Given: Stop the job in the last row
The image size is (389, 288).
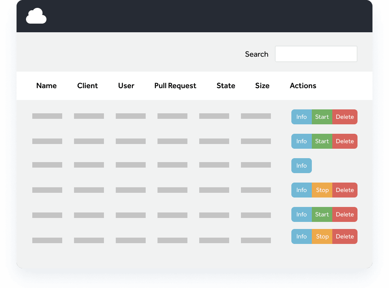Looking at the screenshot, I should [x=322, y=236].
